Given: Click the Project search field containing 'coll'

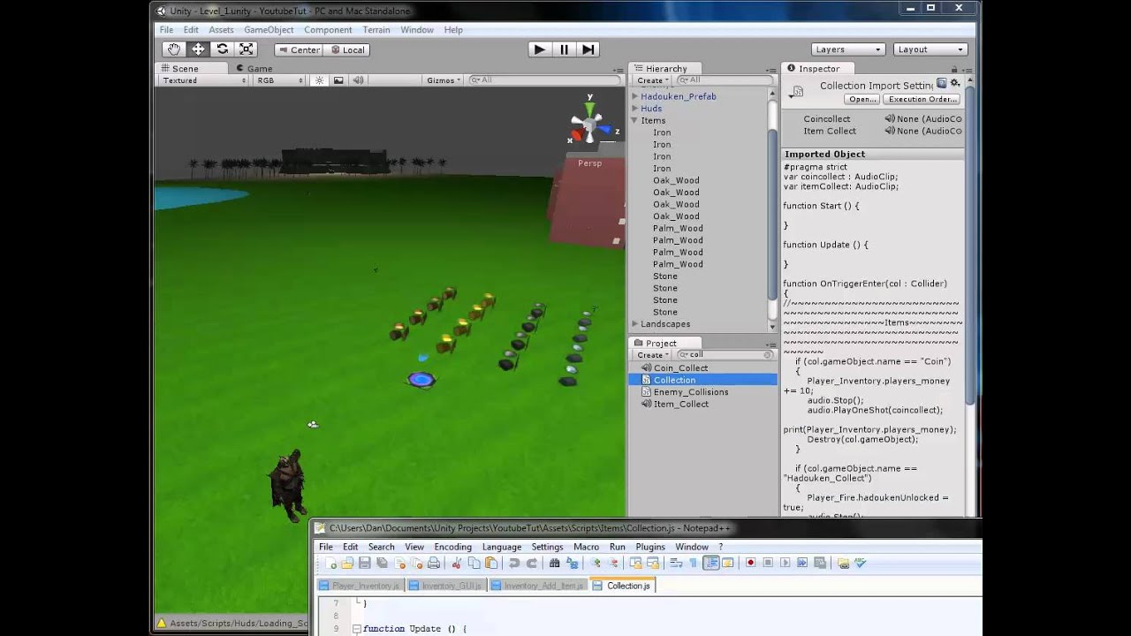Looking at the screenshot, I should [725, 355].
